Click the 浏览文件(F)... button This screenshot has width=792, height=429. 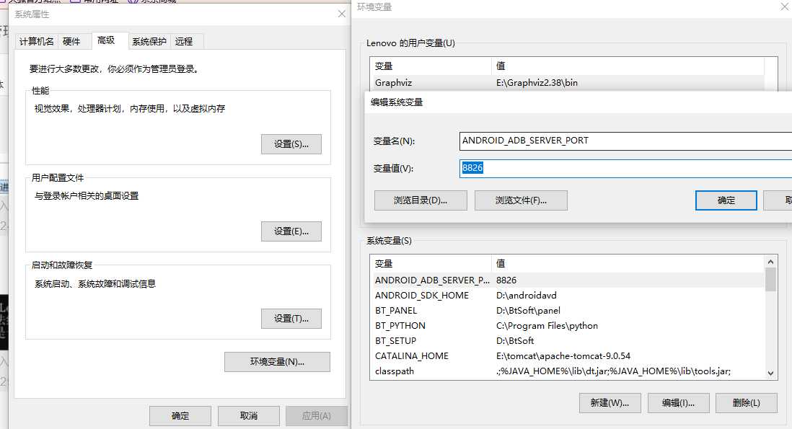click(x=521, y=200)
